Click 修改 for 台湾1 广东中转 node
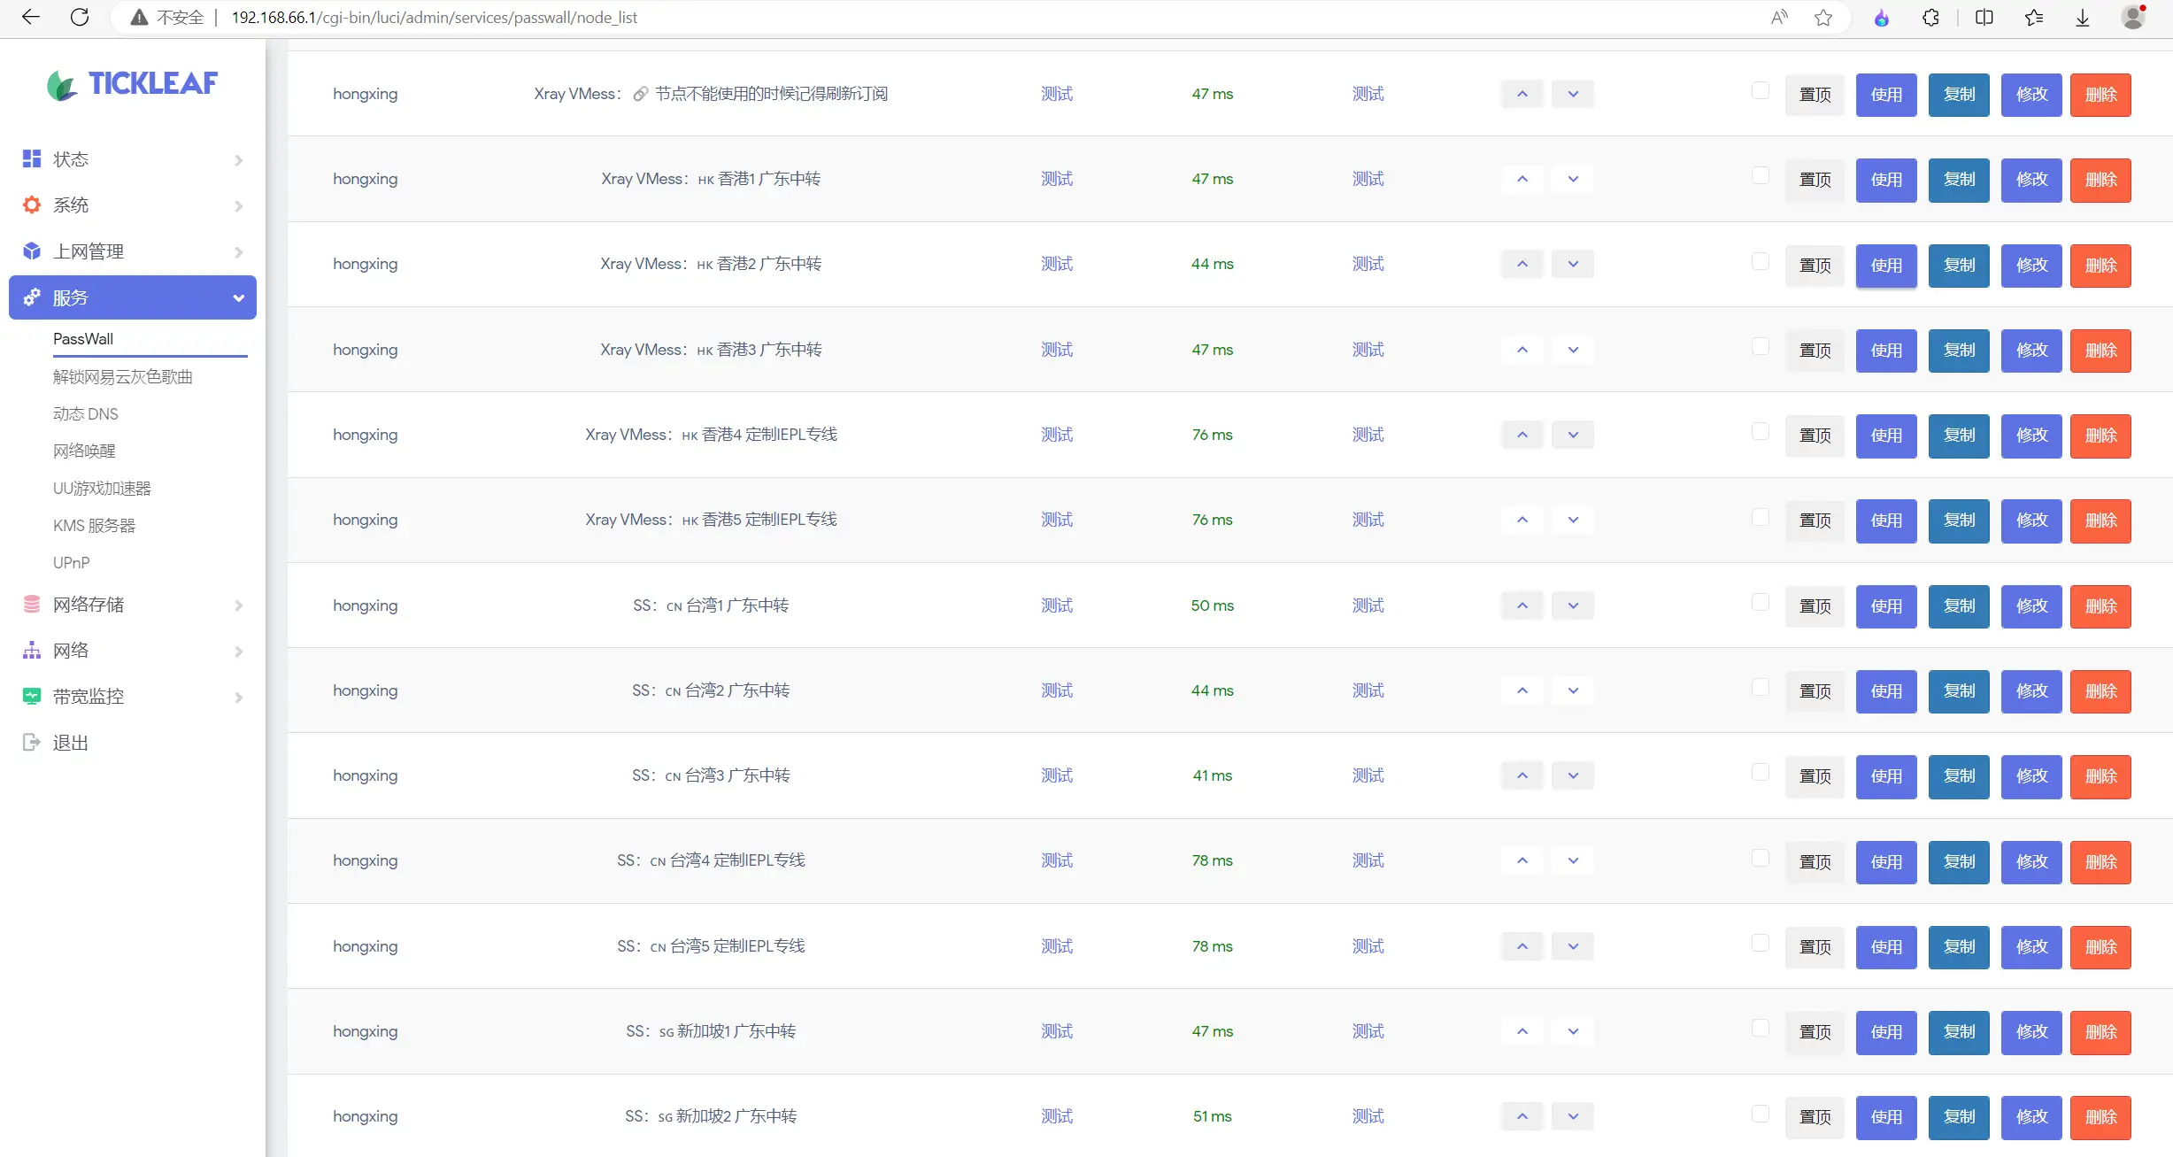 (2031, 606)
